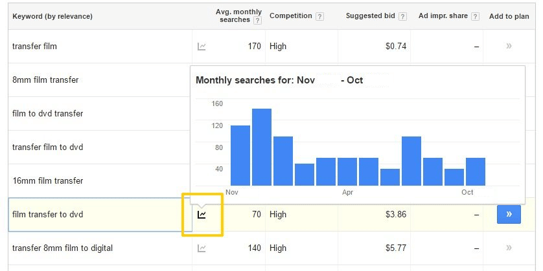
Task: Select the '8mm film transfer' keyword row
Action: click(45, 80)
